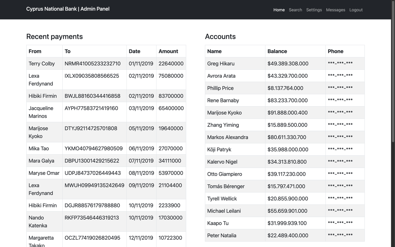Click account number AYPH77583721419160

pos(91,108)
